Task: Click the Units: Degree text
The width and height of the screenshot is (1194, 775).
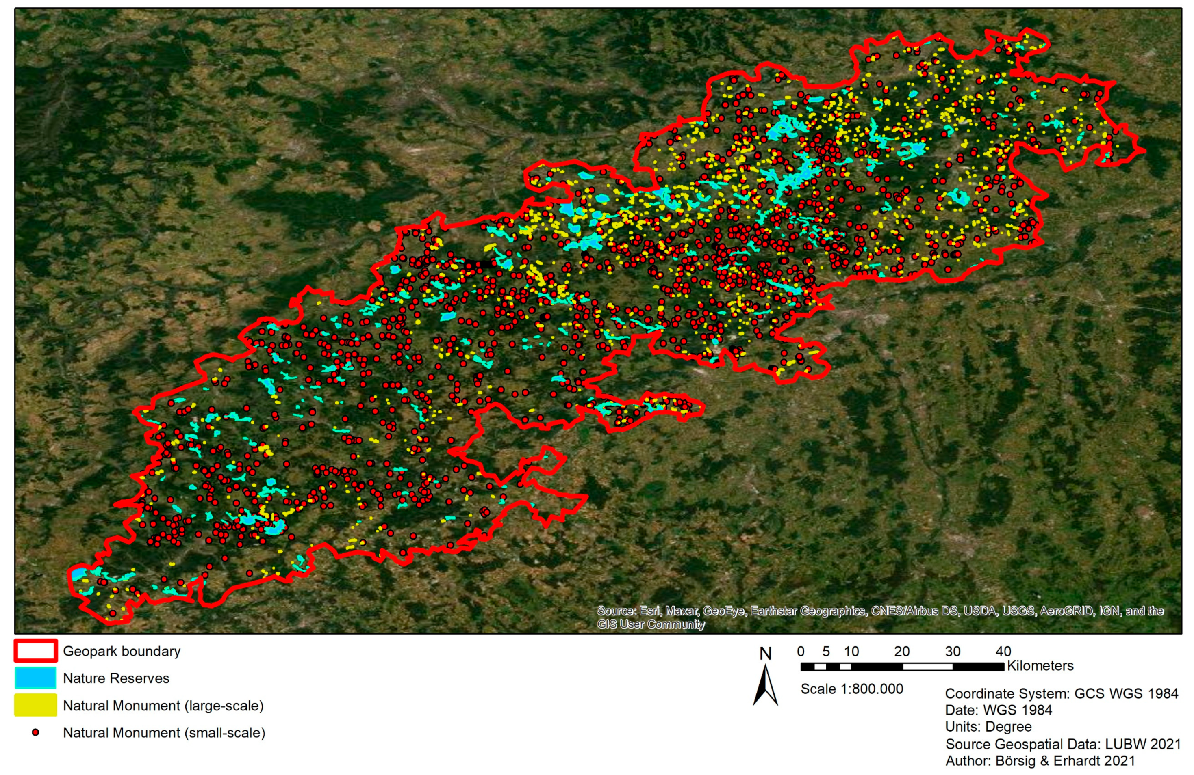Action: pos(988,727)
